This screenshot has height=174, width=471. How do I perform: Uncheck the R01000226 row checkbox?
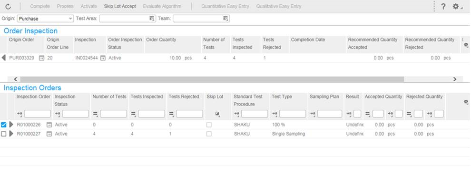click(4, 125)
